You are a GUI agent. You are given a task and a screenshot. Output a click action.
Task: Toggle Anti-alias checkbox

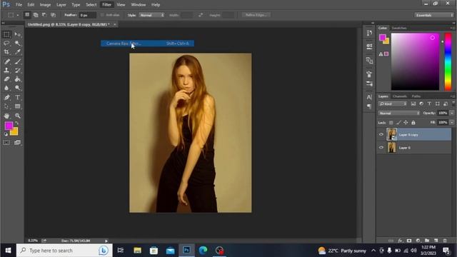[102, 15]
